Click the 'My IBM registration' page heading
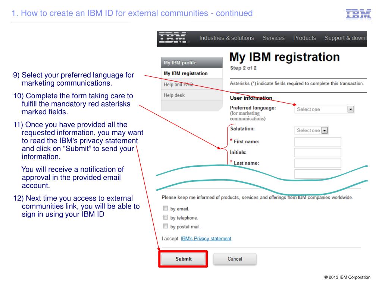The height and width of the screenshot is (286, 382). [x=285, y=57]
